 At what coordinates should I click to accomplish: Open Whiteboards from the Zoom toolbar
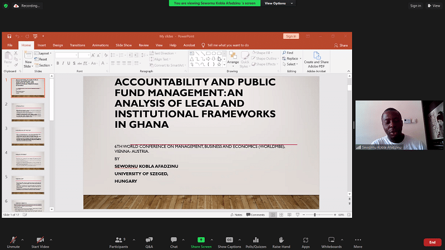click(x=332, y=240)
